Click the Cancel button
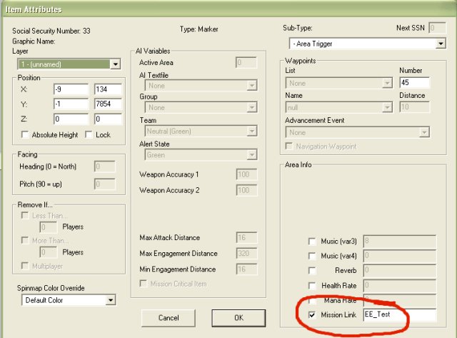Viewport: 457px width, 338px height. (x=169, y=317)
